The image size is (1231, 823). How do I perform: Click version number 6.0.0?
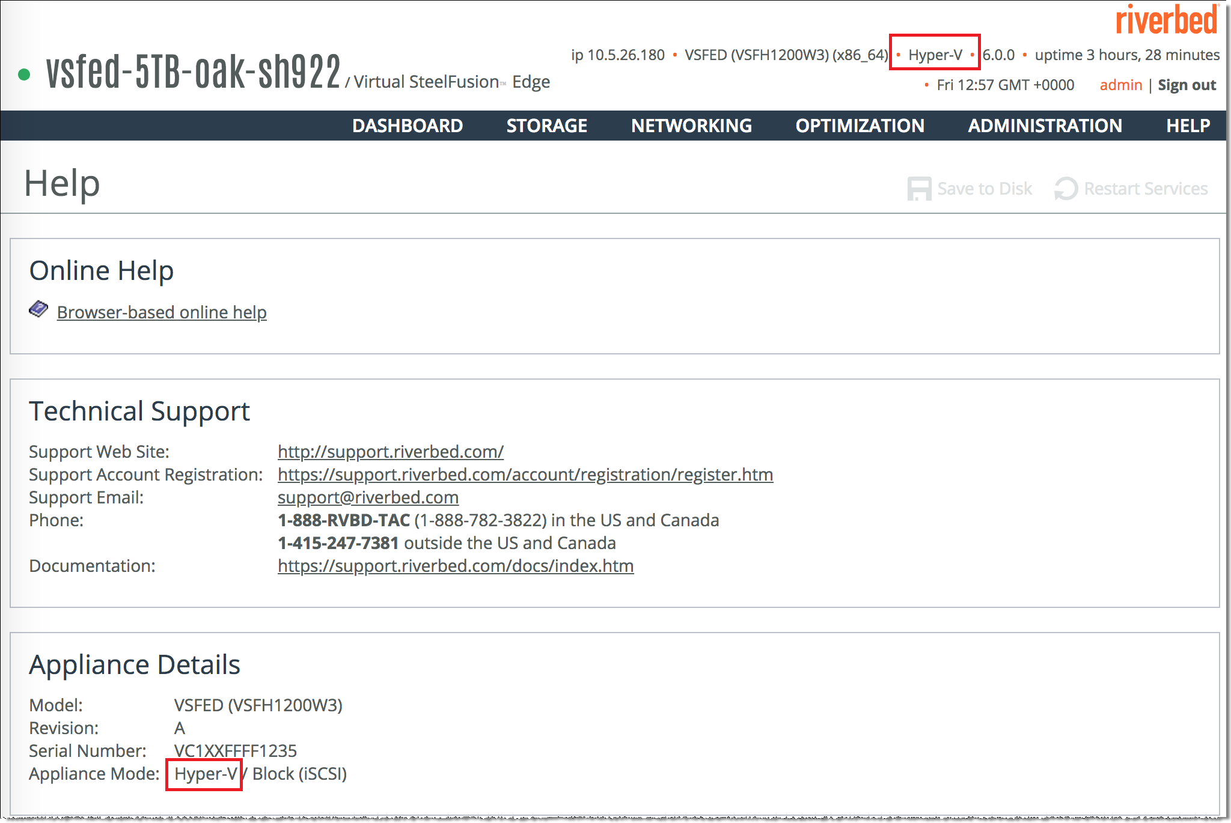pyautogui.click(x=998, y=55)
